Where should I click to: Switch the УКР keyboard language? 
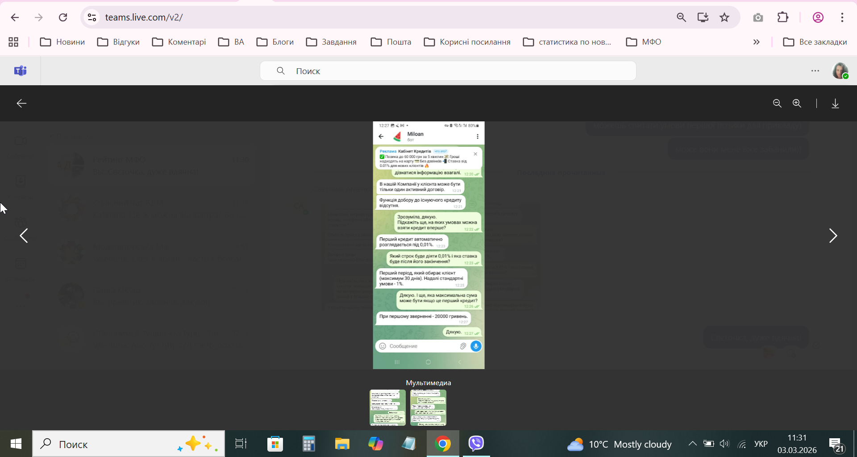point(761,444)
